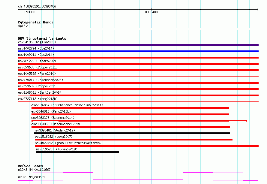Click right end marker of esv3563378

point(246,121)
